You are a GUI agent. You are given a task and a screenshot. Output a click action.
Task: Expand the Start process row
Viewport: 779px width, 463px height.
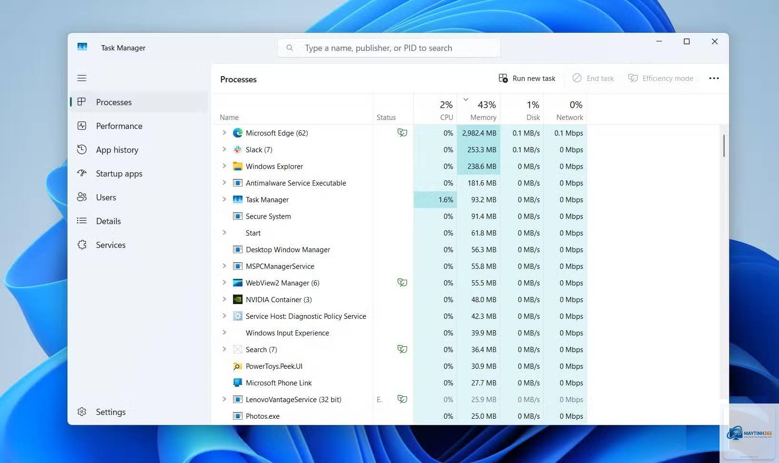224,233
